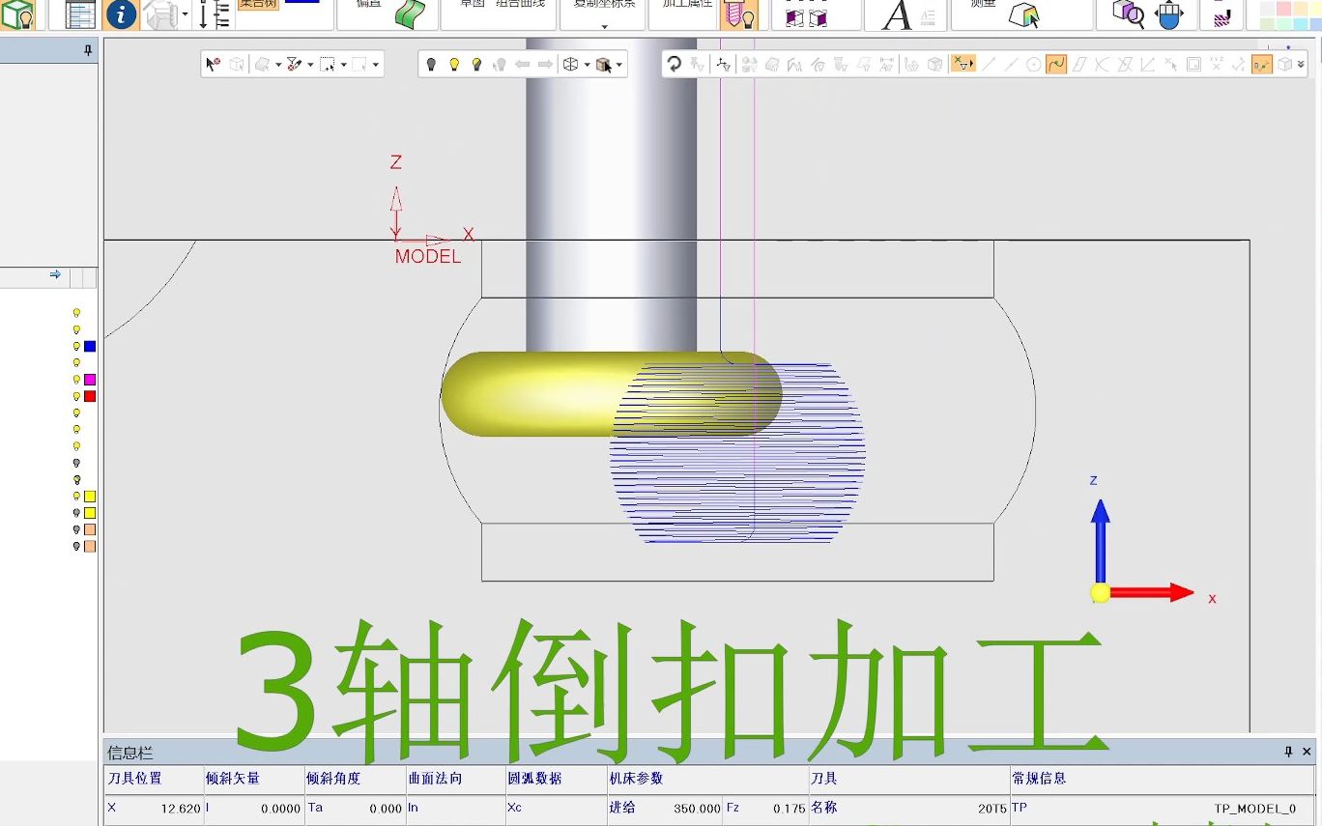Click the 刀具位置 column header

coord(134,778)
